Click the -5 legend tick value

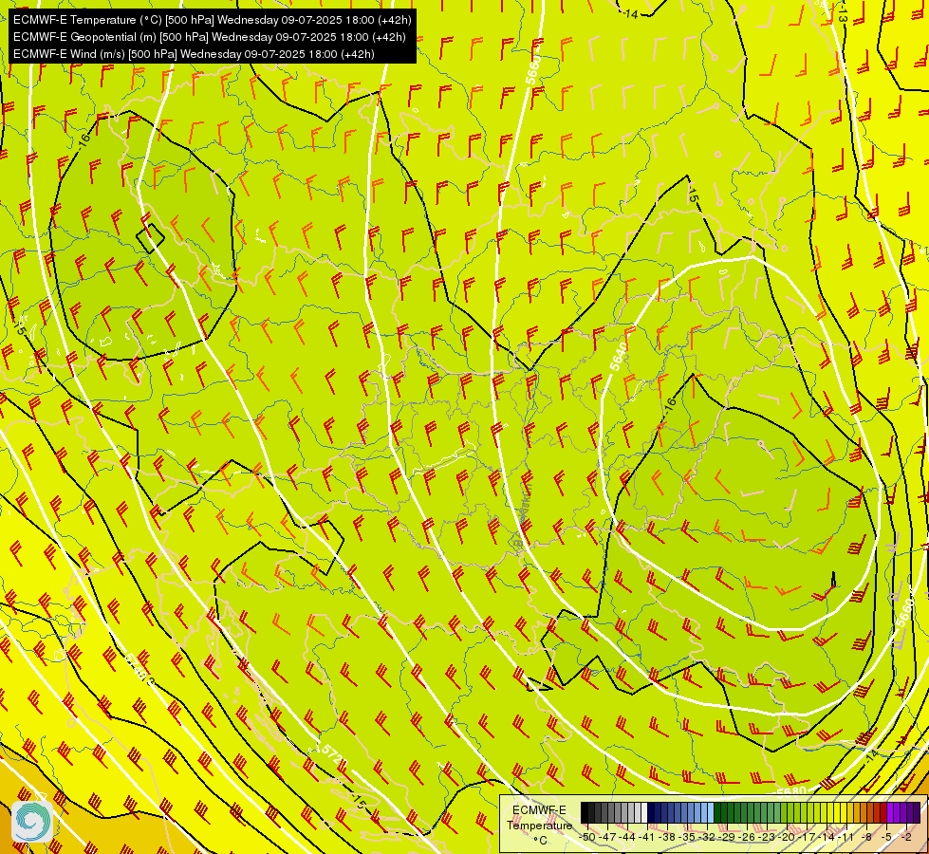[887, 837]
